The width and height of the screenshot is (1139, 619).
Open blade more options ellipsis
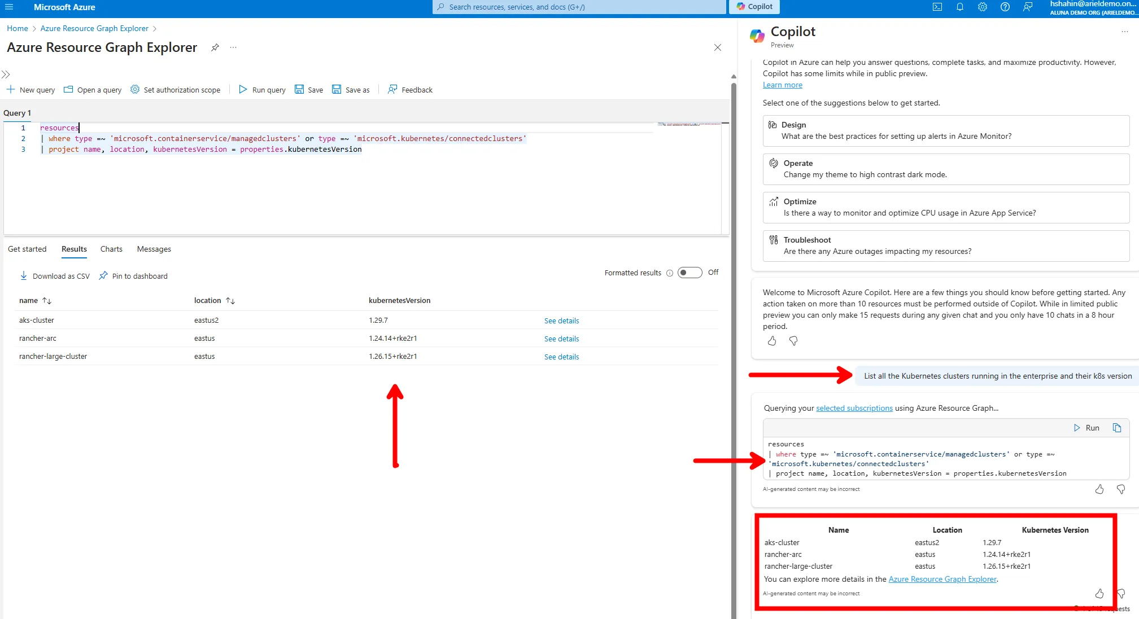pyautogui.click(x=233, y=47)
